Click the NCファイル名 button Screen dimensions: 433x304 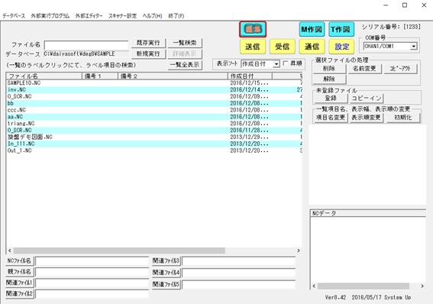tap(19, 260)
